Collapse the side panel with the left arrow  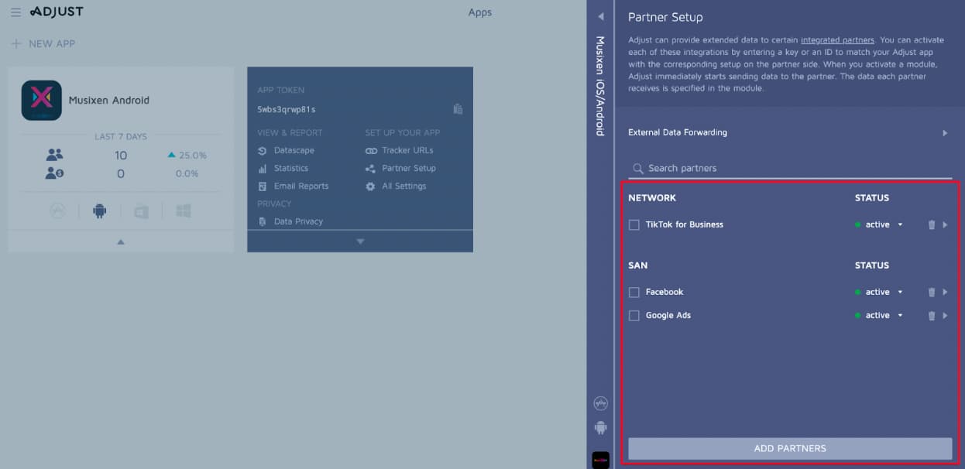[x=600, y=16]
